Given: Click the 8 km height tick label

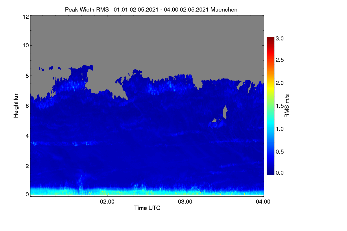Looking at the screenshot, I should point(27,76).
